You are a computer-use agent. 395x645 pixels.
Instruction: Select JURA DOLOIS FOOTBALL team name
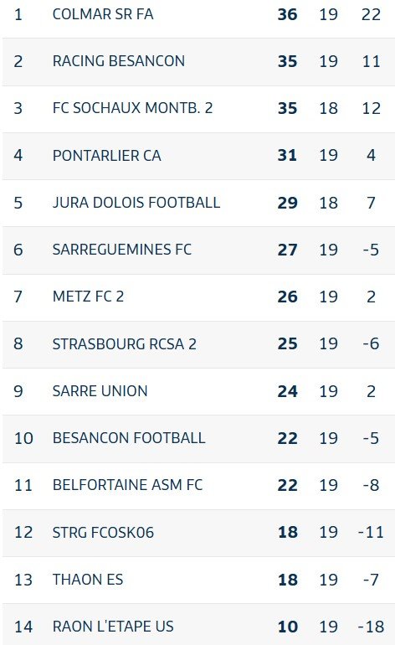(136, 203)
